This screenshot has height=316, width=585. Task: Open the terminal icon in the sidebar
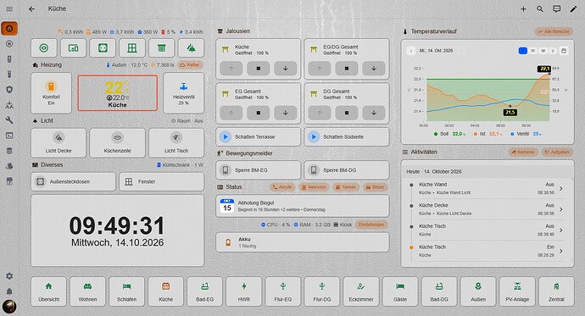[x=9, y=136]
